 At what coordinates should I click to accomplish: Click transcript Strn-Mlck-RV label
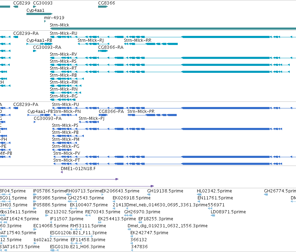(63, 54)
